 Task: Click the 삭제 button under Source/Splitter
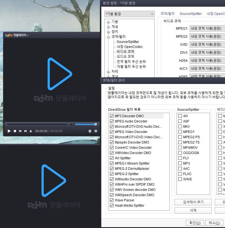[x=193, y=210]
